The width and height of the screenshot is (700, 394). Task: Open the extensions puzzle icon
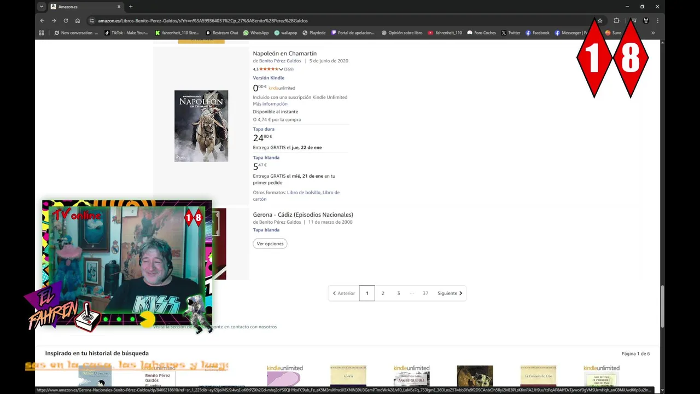[x=616, y=21]
